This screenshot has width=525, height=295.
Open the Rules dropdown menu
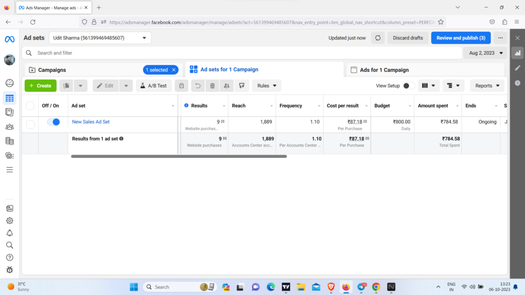coord(267,86)
